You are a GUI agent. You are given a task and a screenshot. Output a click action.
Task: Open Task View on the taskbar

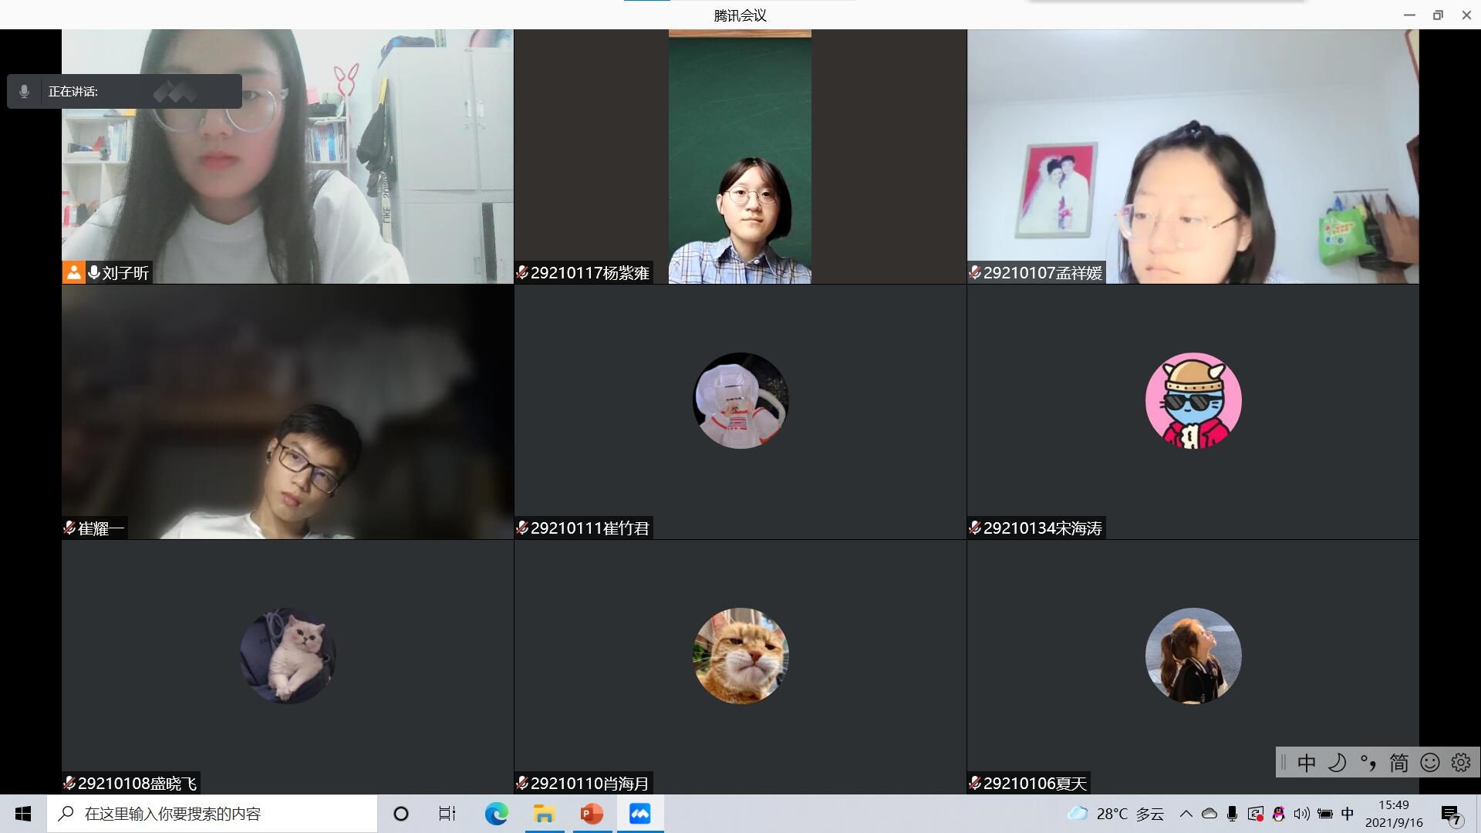pos(447,814)
